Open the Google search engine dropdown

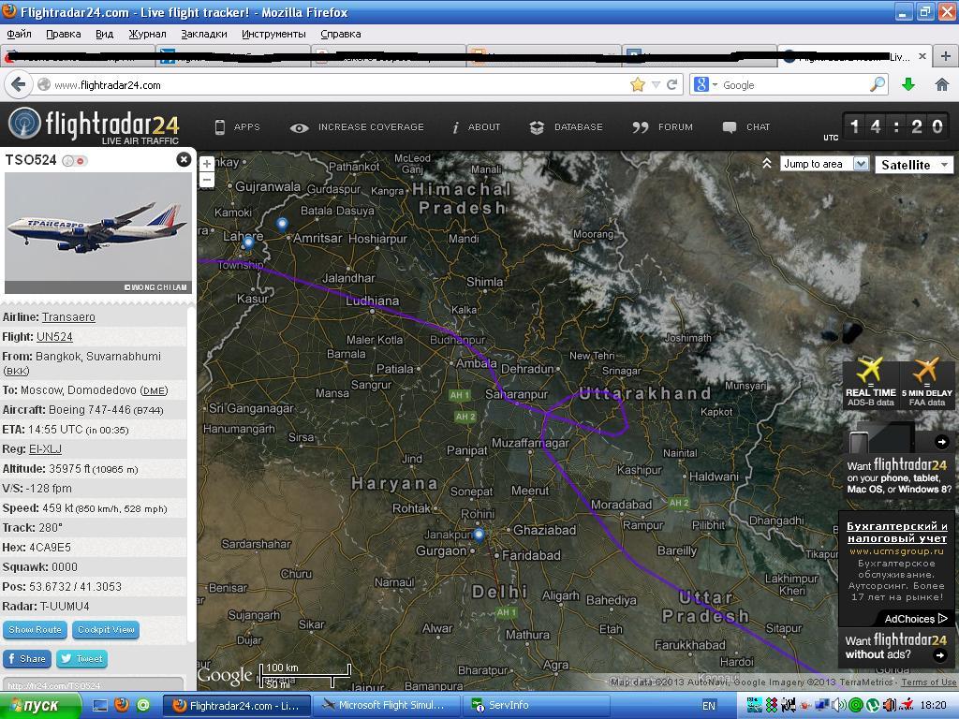coord(704,84)
